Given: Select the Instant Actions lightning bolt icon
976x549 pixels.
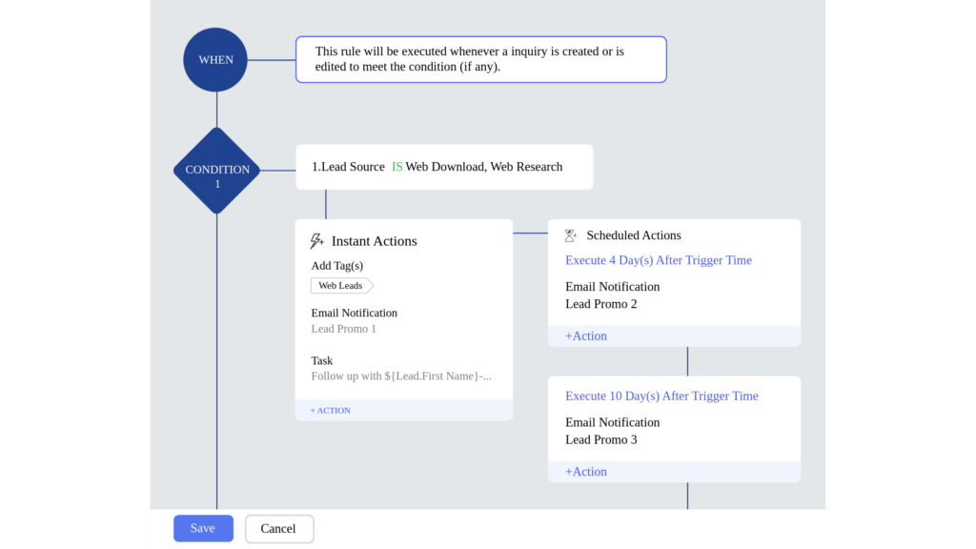Looking at the screenshot, I should 315,240.
